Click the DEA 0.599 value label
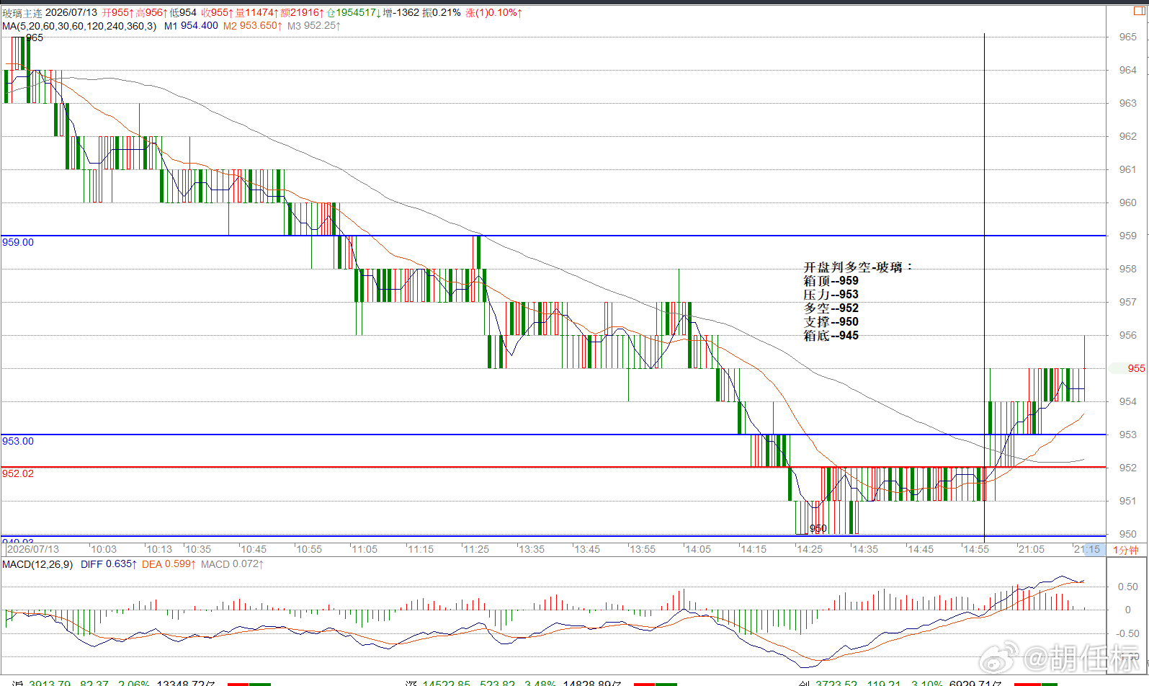The width and height of the screenshot is (1149, 686). [169, 564]
